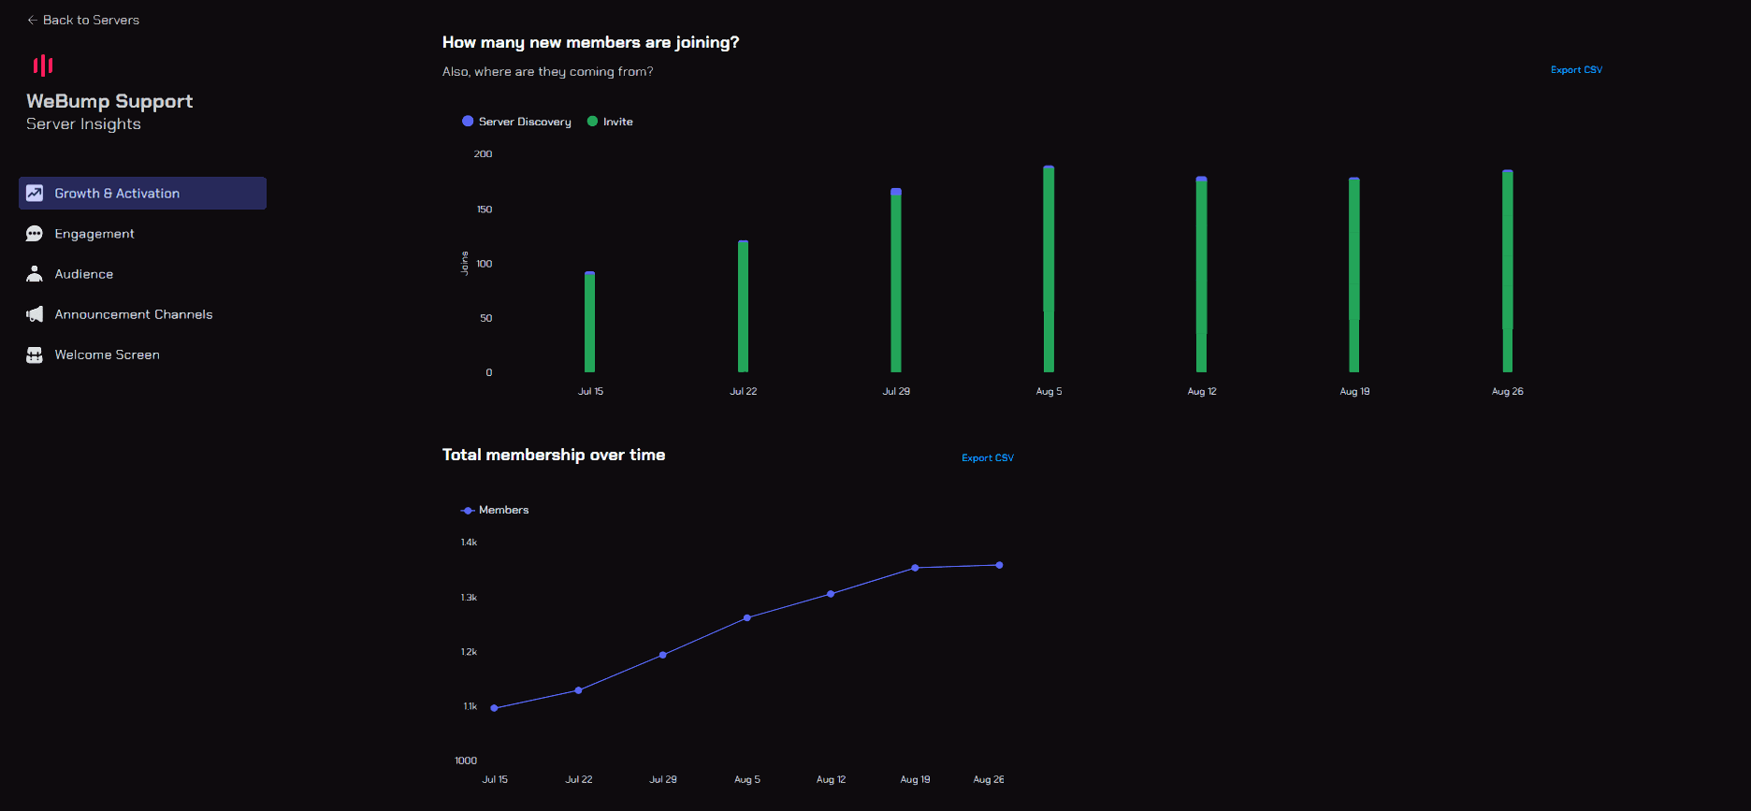This screenshot has width=1751, height=811.
Task: Open the Engagement section
Action: pyautogui.click(x=142, y=234)
